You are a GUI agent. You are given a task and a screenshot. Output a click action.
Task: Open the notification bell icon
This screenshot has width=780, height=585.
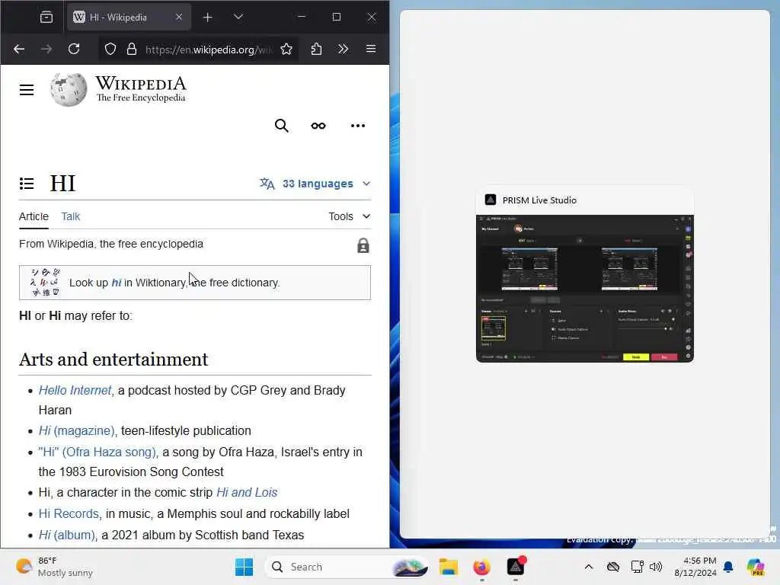[728, 567]
